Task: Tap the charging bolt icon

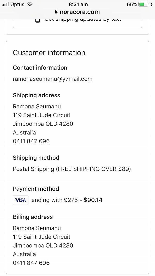Action: pyautogui.click(x=152, y=4)
